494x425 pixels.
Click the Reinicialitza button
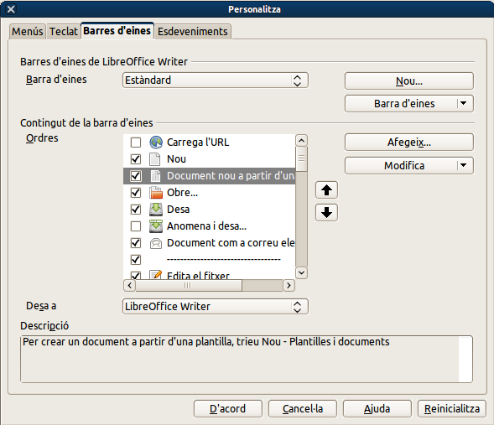tap(452, 408)
